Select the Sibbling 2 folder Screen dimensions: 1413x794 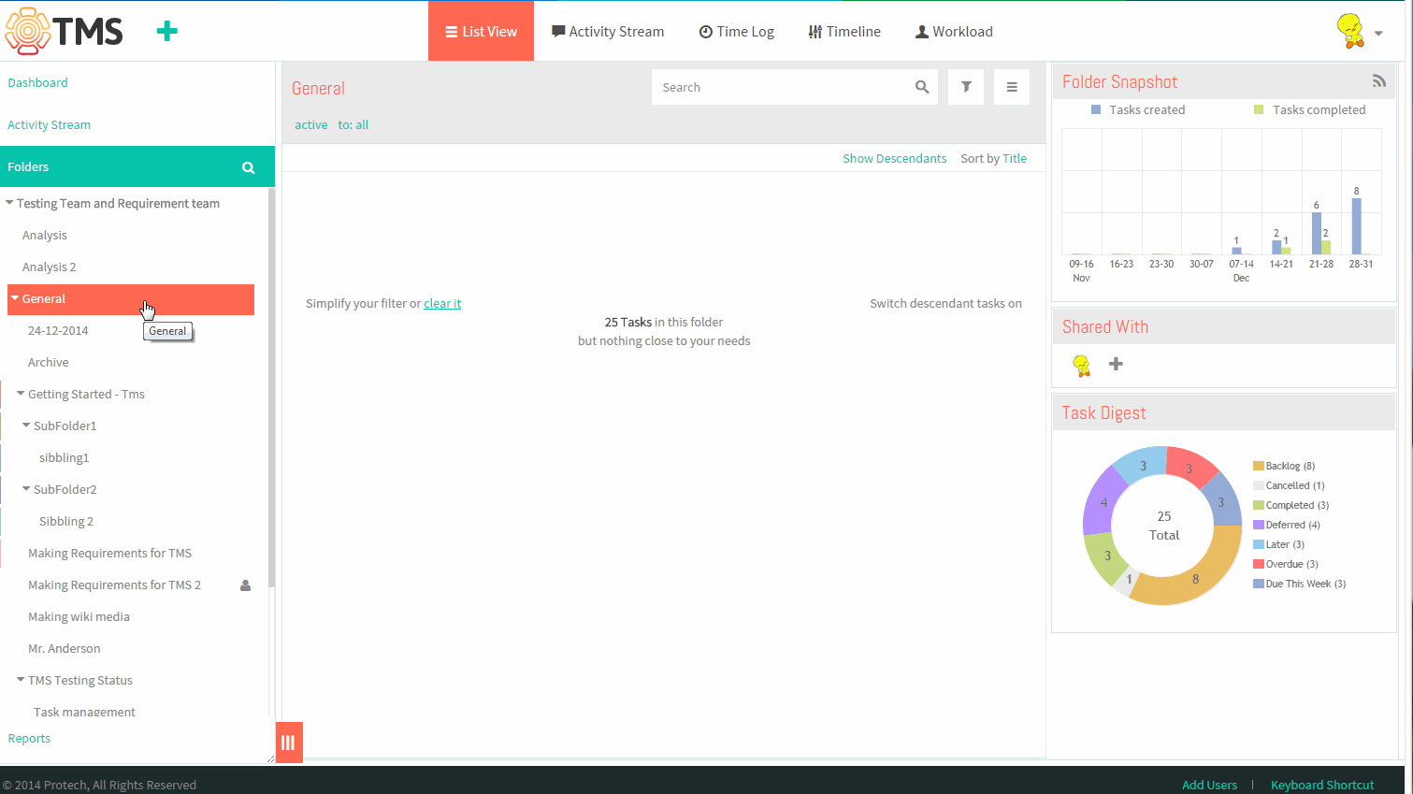point(66,521)
